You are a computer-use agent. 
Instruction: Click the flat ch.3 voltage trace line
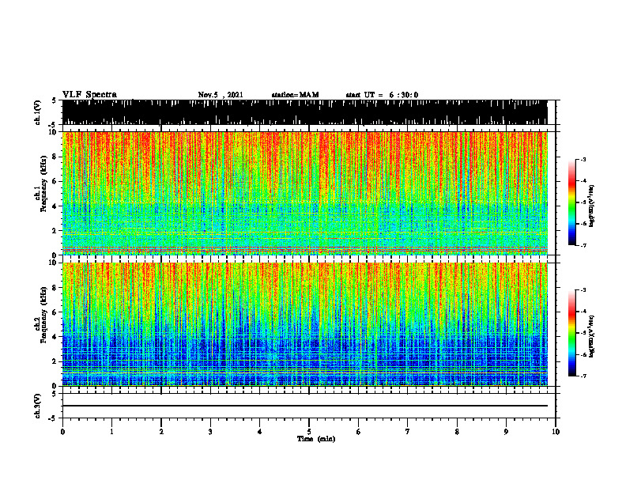[x=304, y=406]
